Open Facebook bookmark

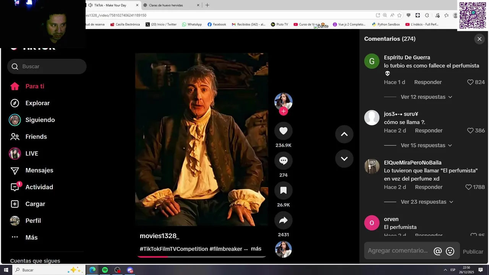(x=217, y=24)
